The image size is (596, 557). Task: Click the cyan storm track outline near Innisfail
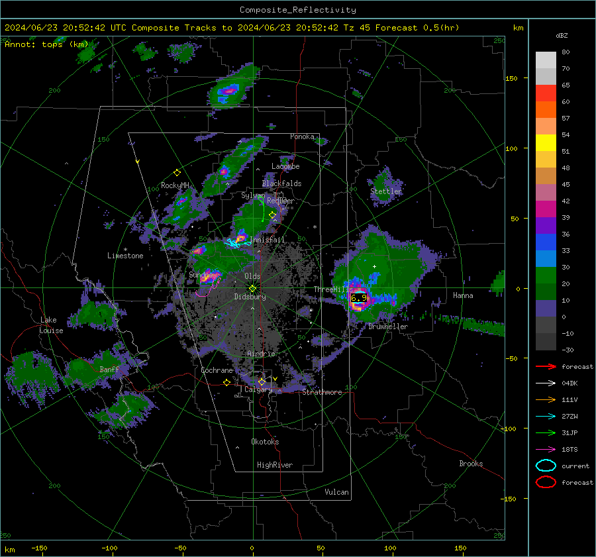pos(237,243)
